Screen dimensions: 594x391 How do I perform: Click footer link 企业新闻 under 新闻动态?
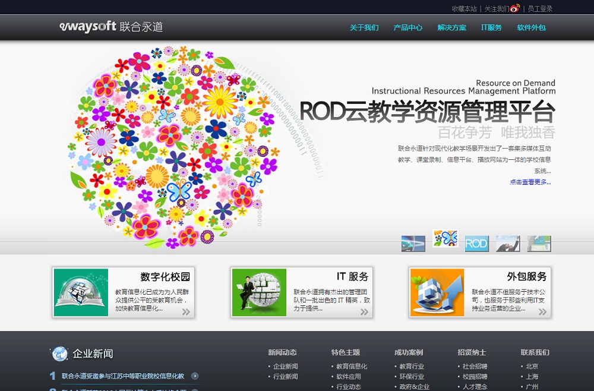pyautogui.click(x=285, y=367)
